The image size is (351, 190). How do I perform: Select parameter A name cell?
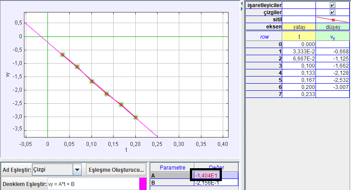click(172, 175)
